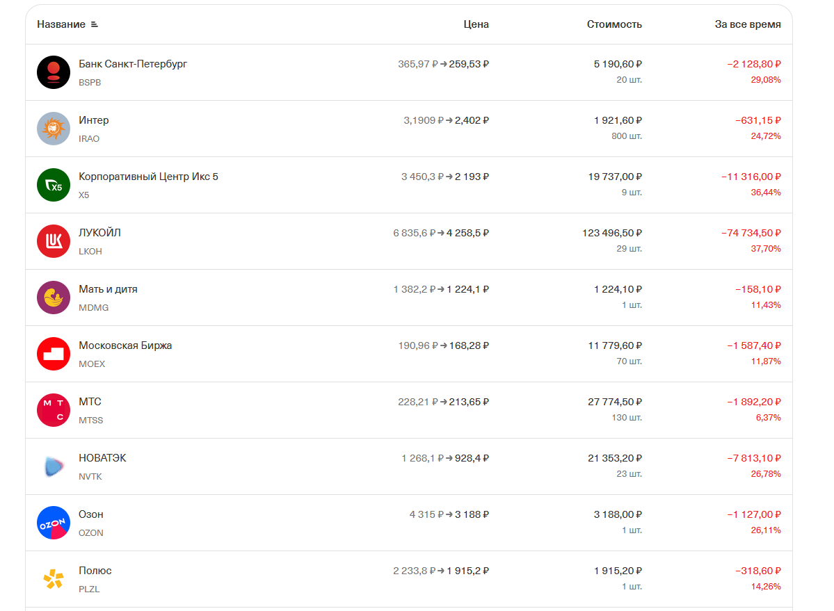Click the Цена column header
This screenshot has width=834, height=611.
(476, 24)
